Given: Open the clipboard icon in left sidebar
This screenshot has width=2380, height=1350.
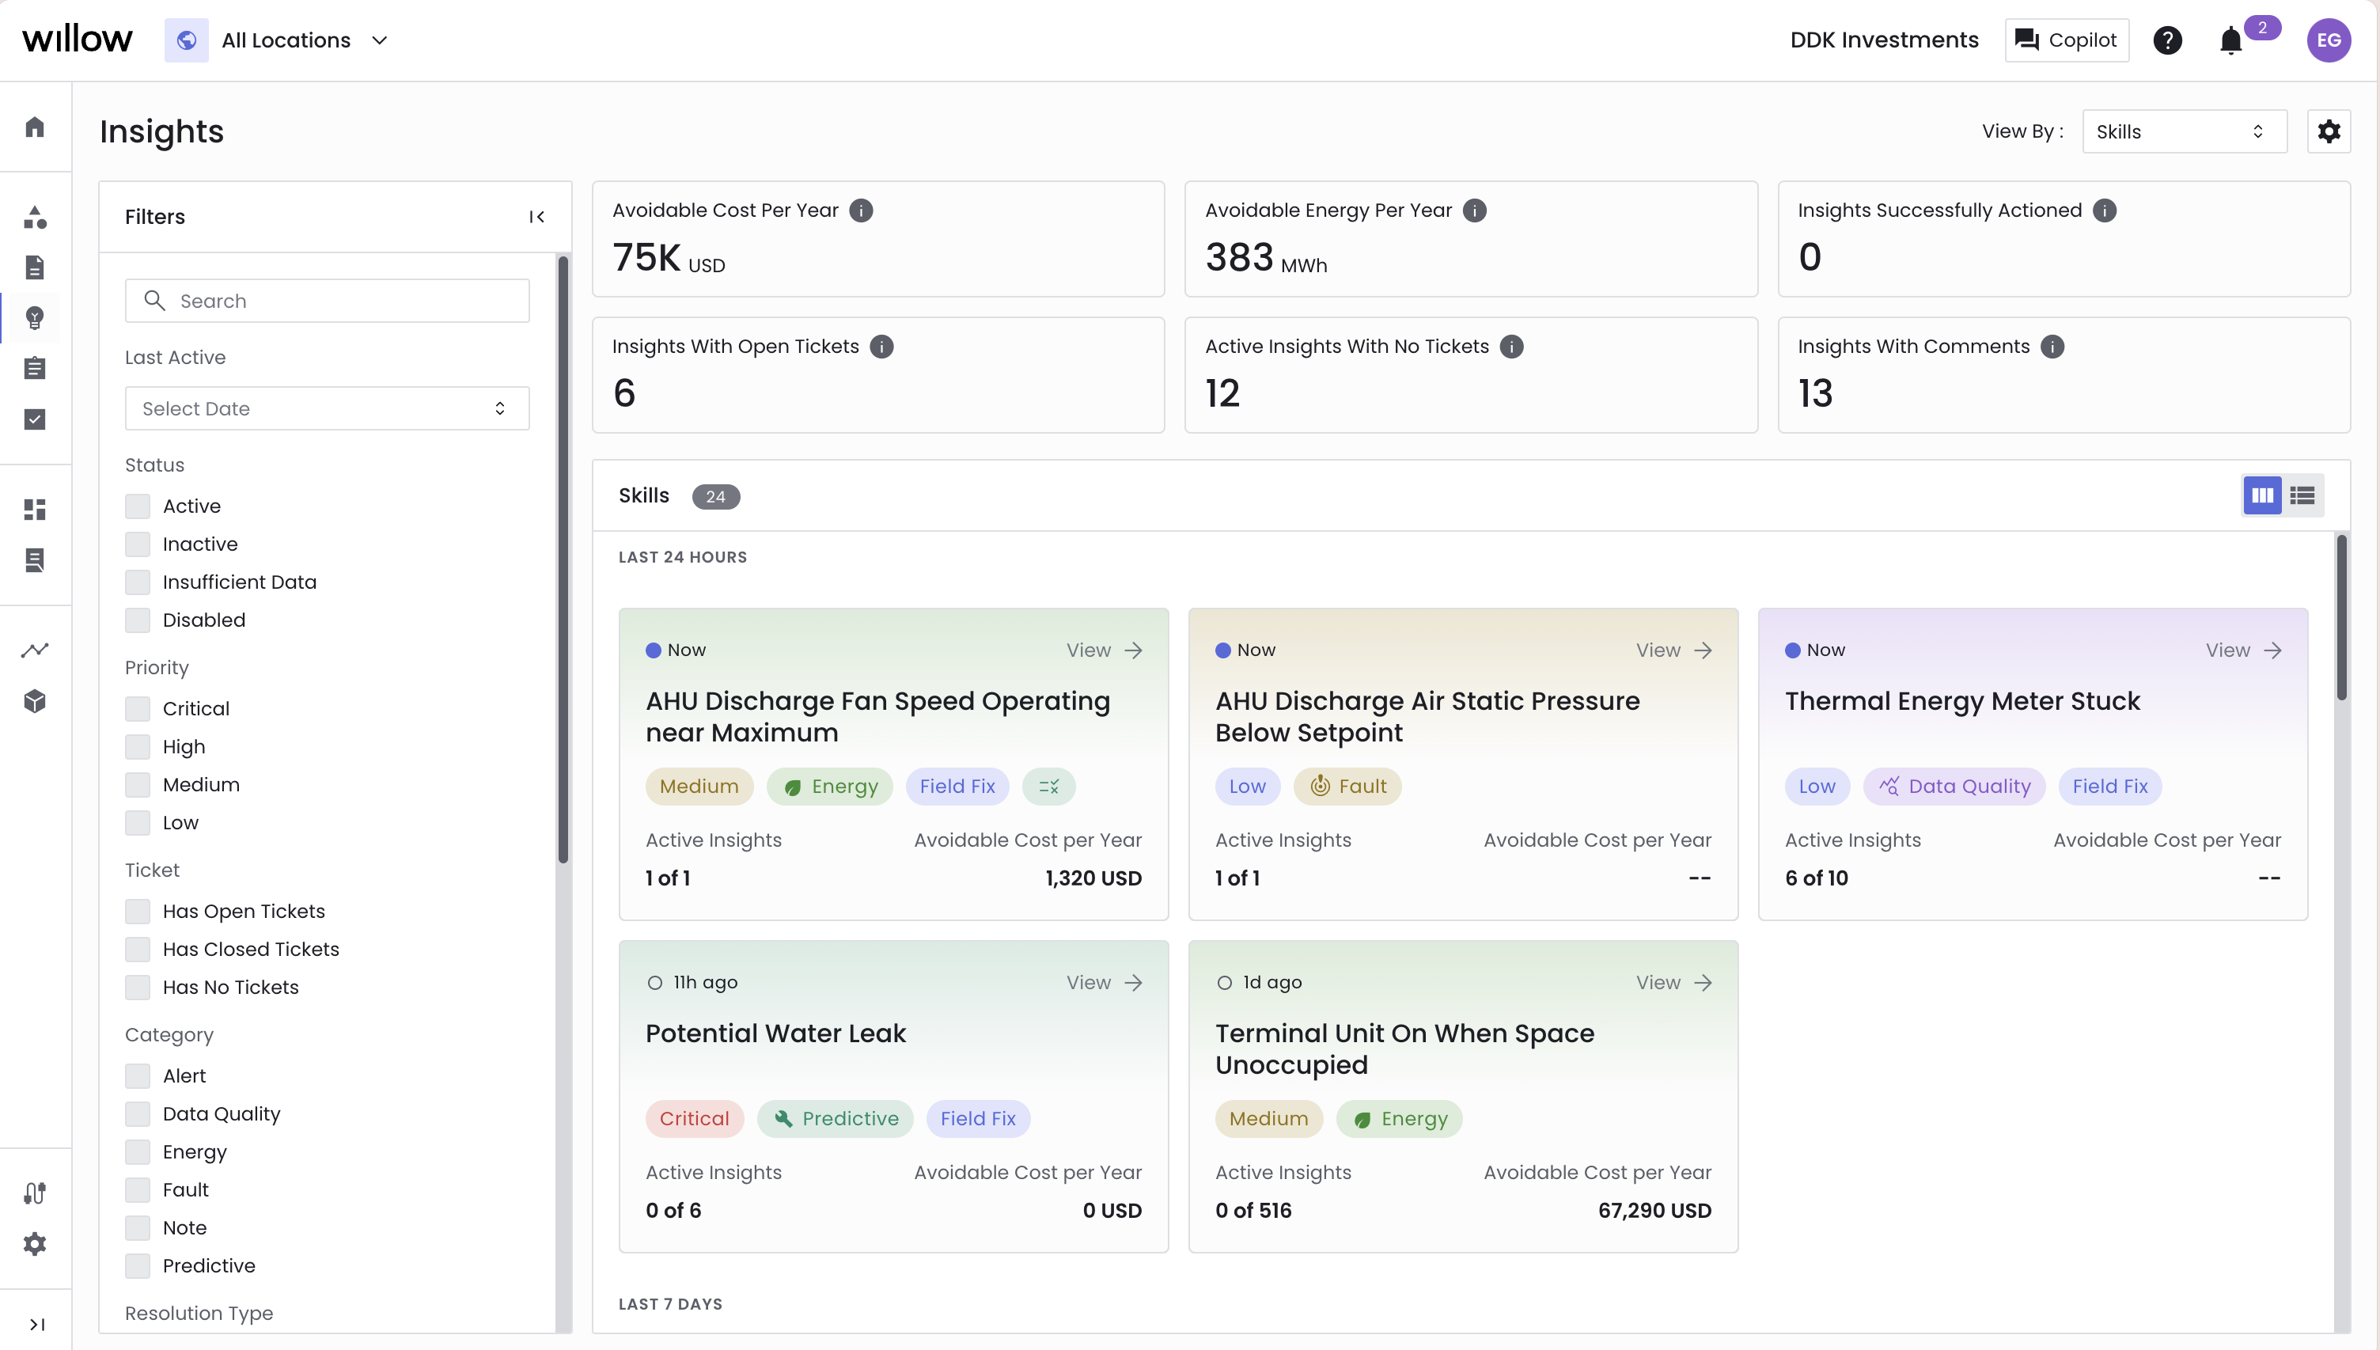Looking at the screenshot, I should tap(36, 369).
